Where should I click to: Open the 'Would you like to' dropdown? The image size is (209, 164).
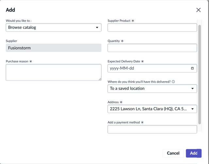click(54, 27)
